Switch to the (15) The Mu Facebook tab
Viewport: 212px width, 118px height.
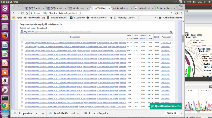tap(35, 8)
